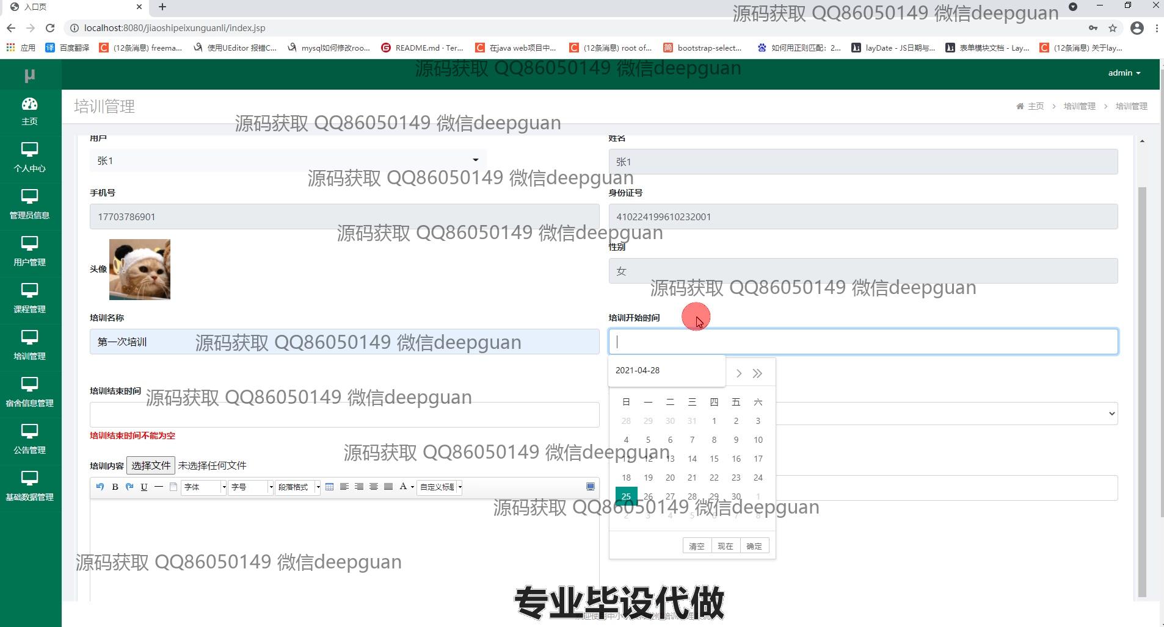Viewport: 1164px width, 627px height.
Task: Open the 用户 dropdown showing 张1
Action: 287,160
